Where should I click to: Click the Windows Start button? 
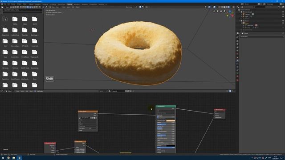(3, 158)
